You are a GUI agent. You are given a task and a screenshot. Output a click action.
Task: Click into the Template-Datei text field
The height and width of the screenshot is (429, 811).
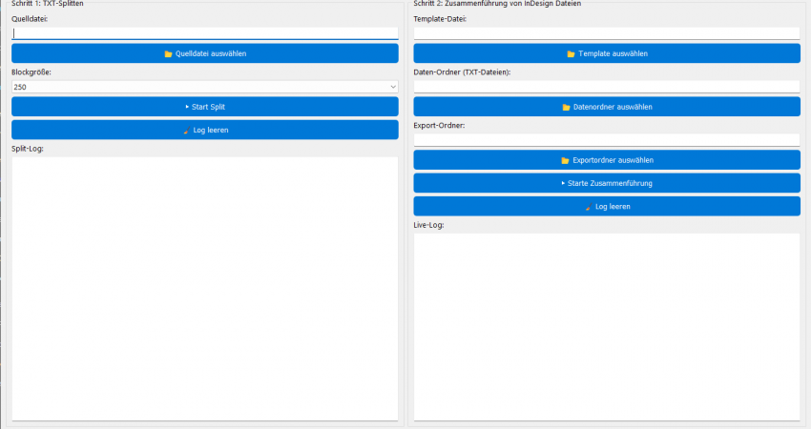[x=606, y=33]
